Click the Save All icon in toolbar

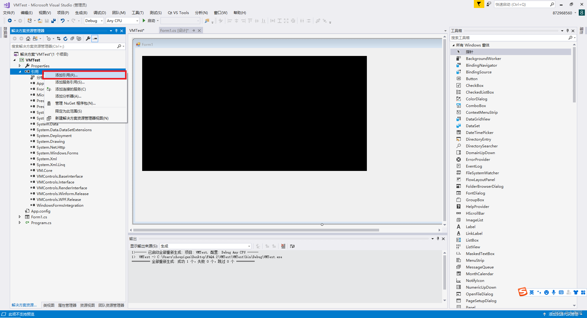click(x=54, y=21)
